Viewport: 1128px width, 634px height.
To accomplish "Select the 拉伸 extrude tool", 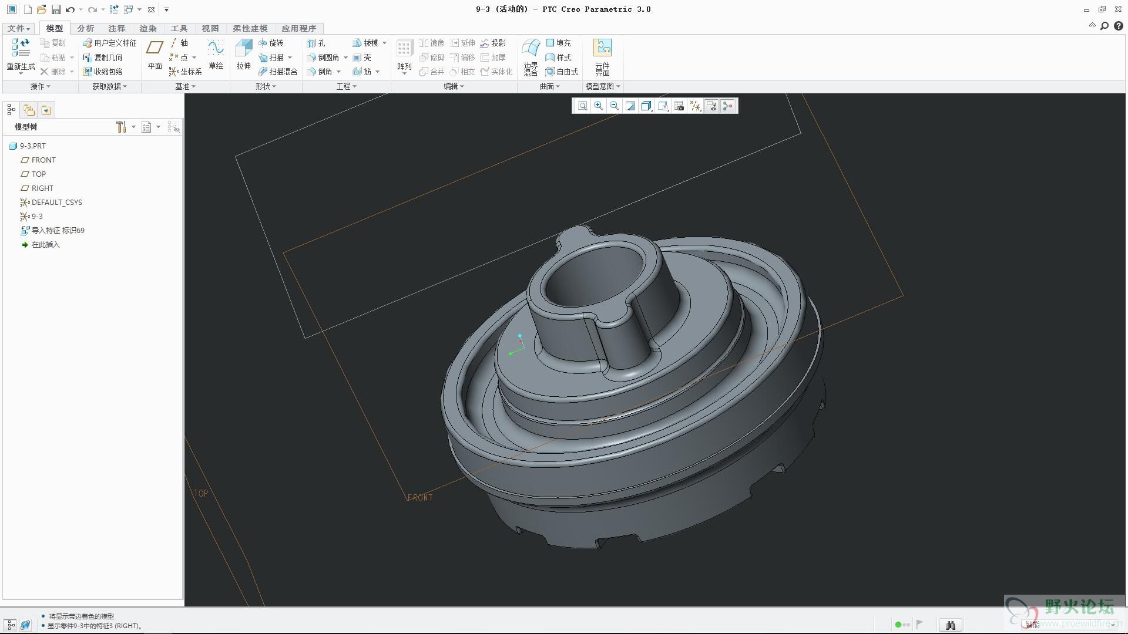I will tap(243, 55).
